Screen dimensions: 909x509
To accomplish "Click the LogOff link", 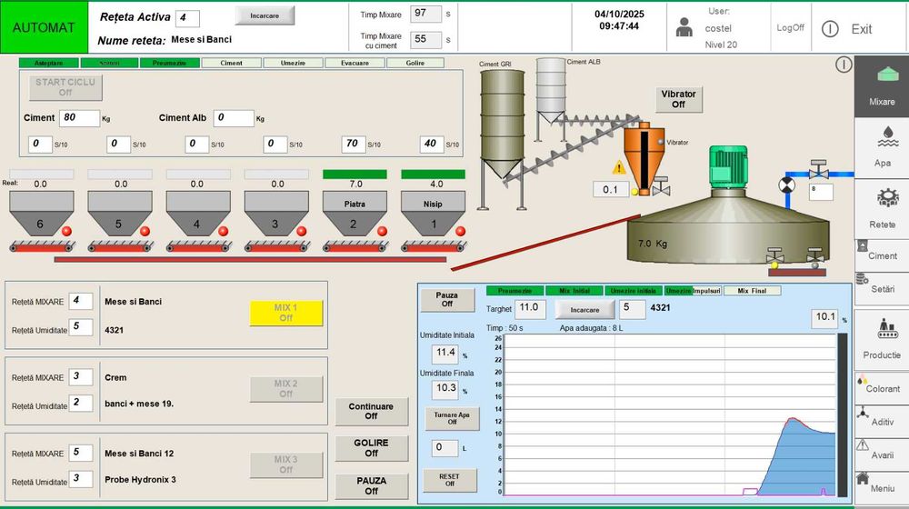I will (x=790, y=27).
